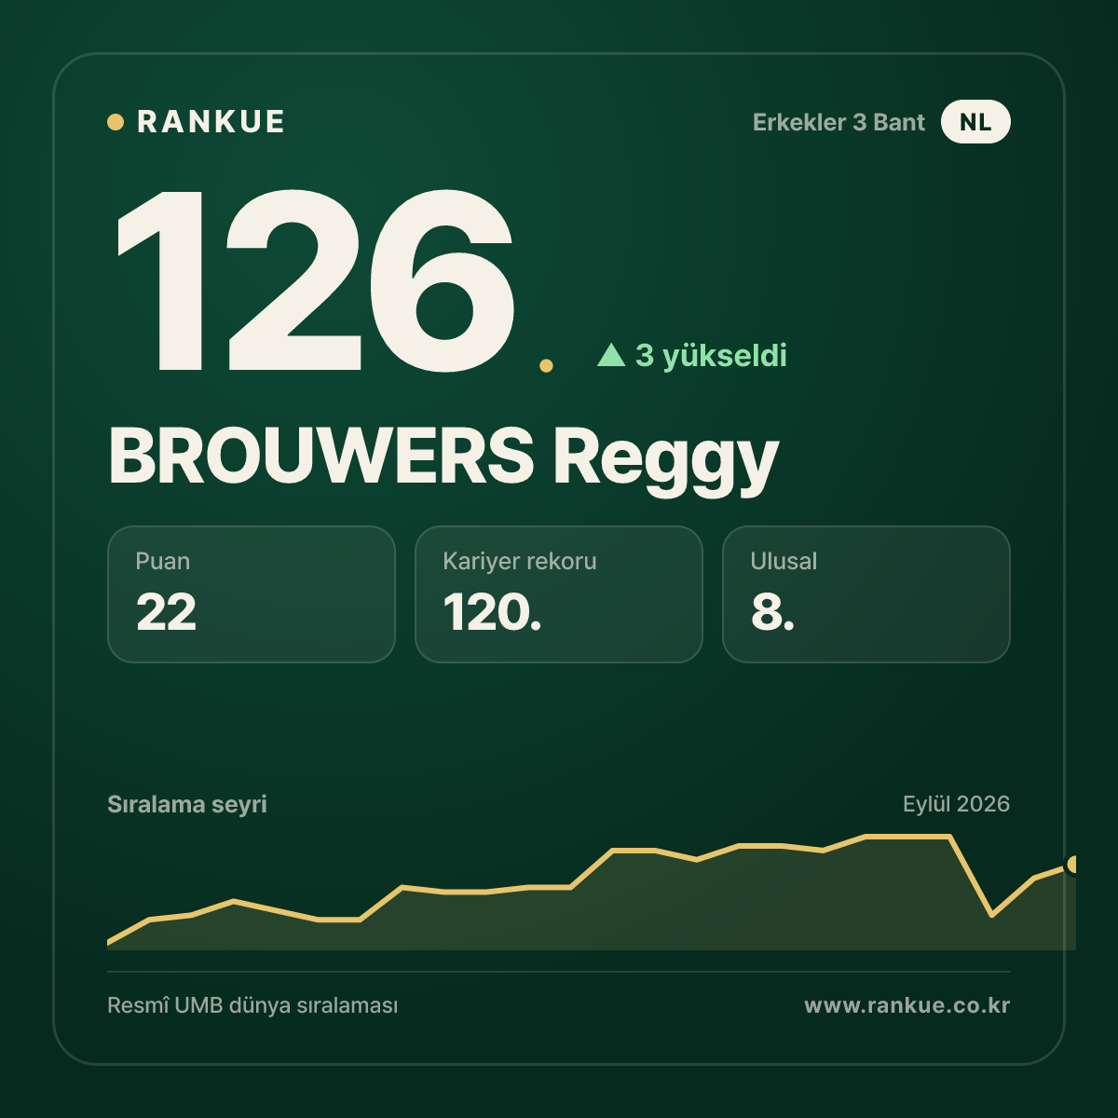Select the NL country badge
This screenshot has height=1118, width=1118.
coord(975,122)
